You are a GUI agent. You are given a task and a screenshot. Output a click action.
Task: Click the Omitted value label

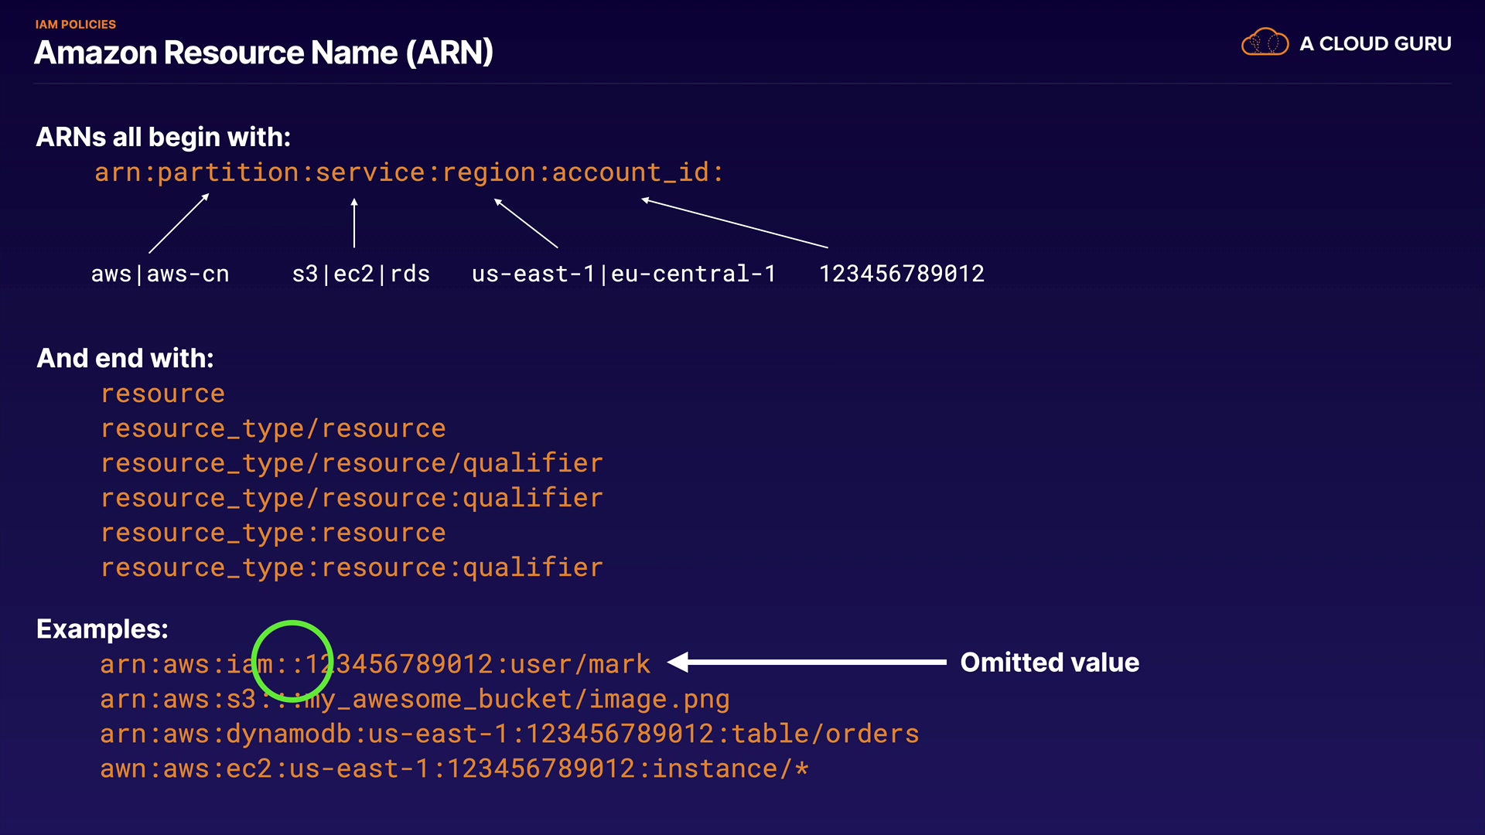1050,663
